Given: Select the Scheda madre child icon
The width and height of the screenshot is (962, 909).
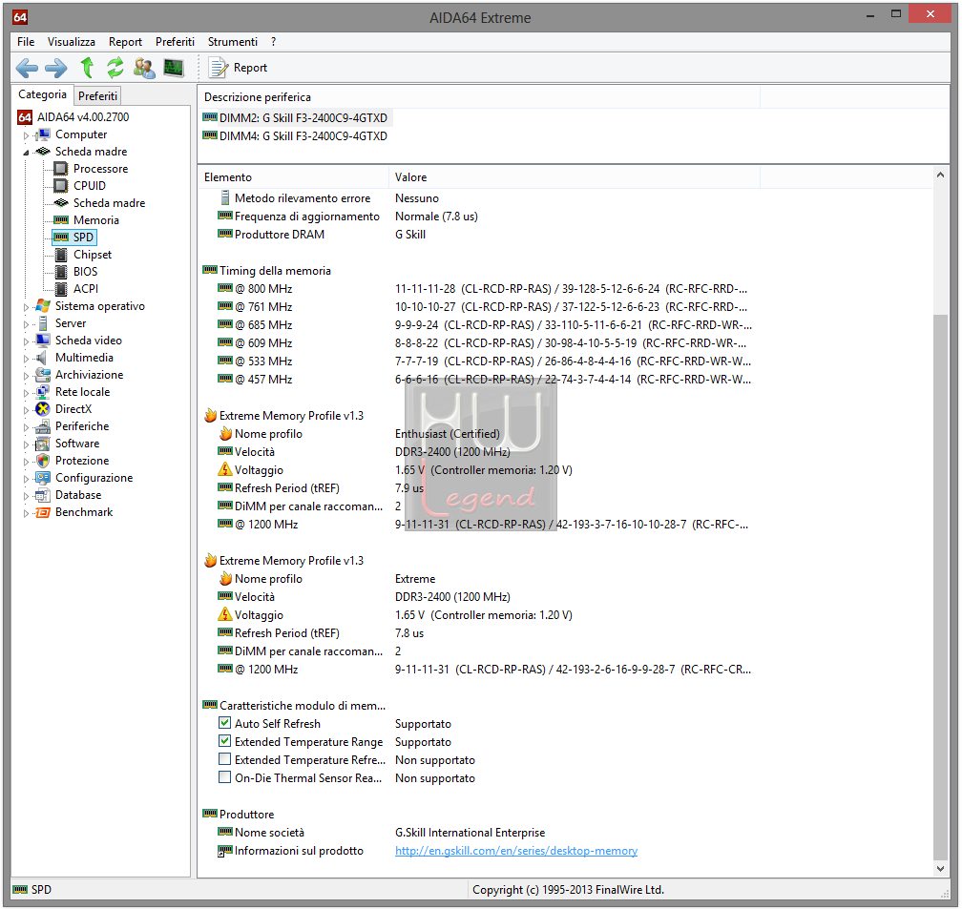Looking at the screenshot, I should click(x=61, y=203).
